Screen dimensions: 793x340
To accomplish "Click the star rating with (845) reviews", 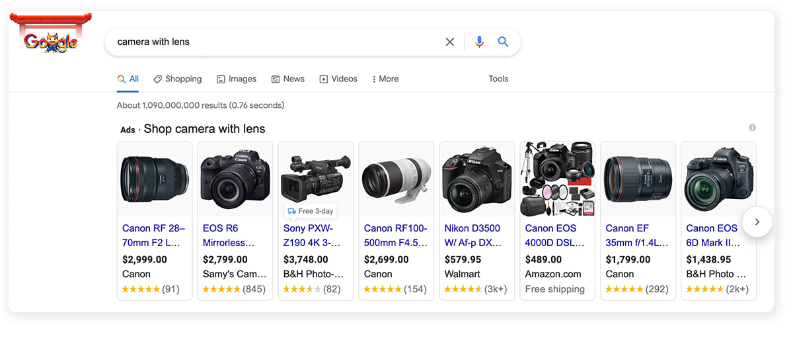I will click(235, 289).
